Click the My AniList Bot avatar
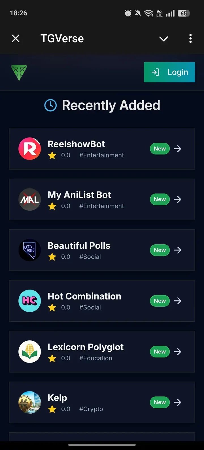The image size is (204, 450). 29,199
